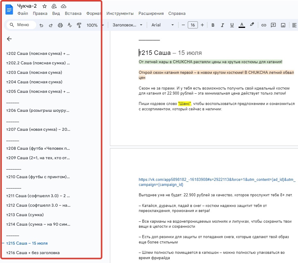Go to outline item т204 Саша
The height and width of the screenshot is (263, 298).
click(x=34, y=82)
